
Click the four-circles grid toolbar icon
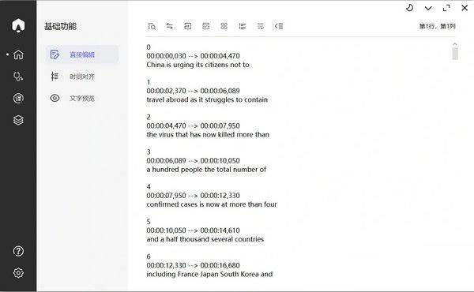pyautogui.click(x=224, y=26)
